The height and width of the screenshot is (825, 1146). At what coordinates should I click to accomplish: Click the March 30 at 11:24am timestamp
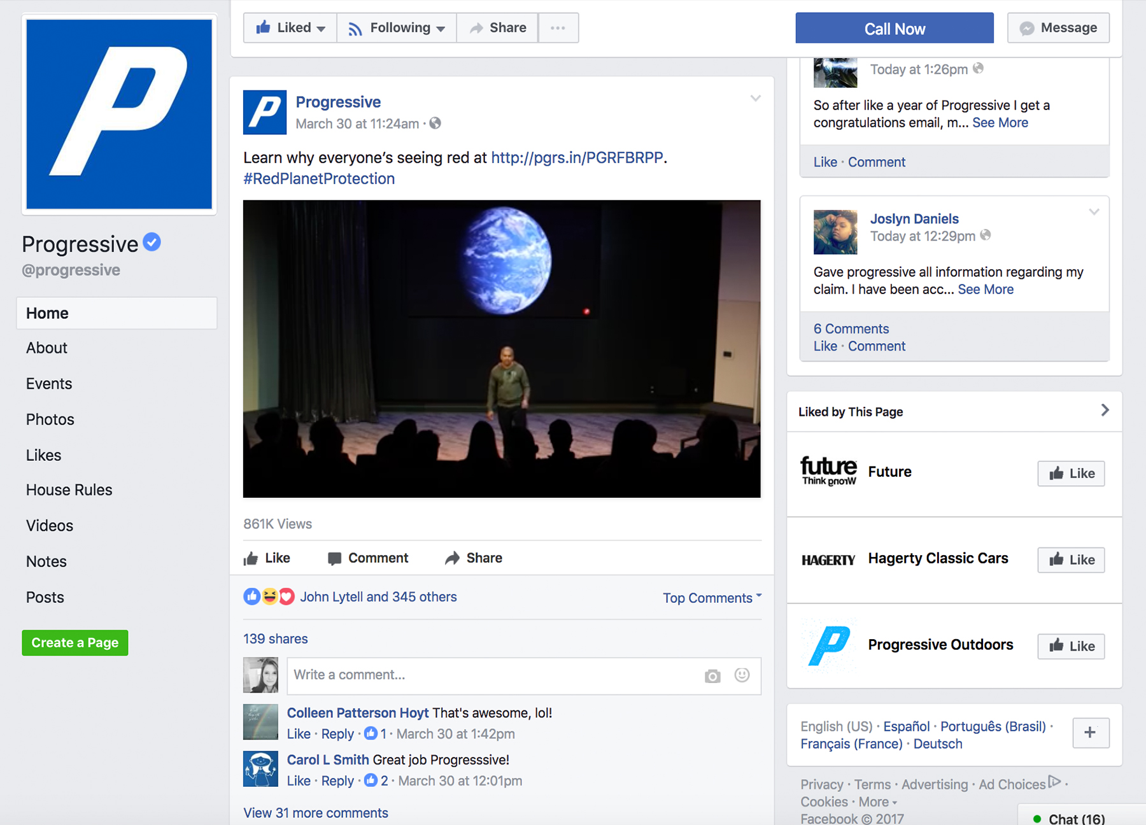pos(357,123)
